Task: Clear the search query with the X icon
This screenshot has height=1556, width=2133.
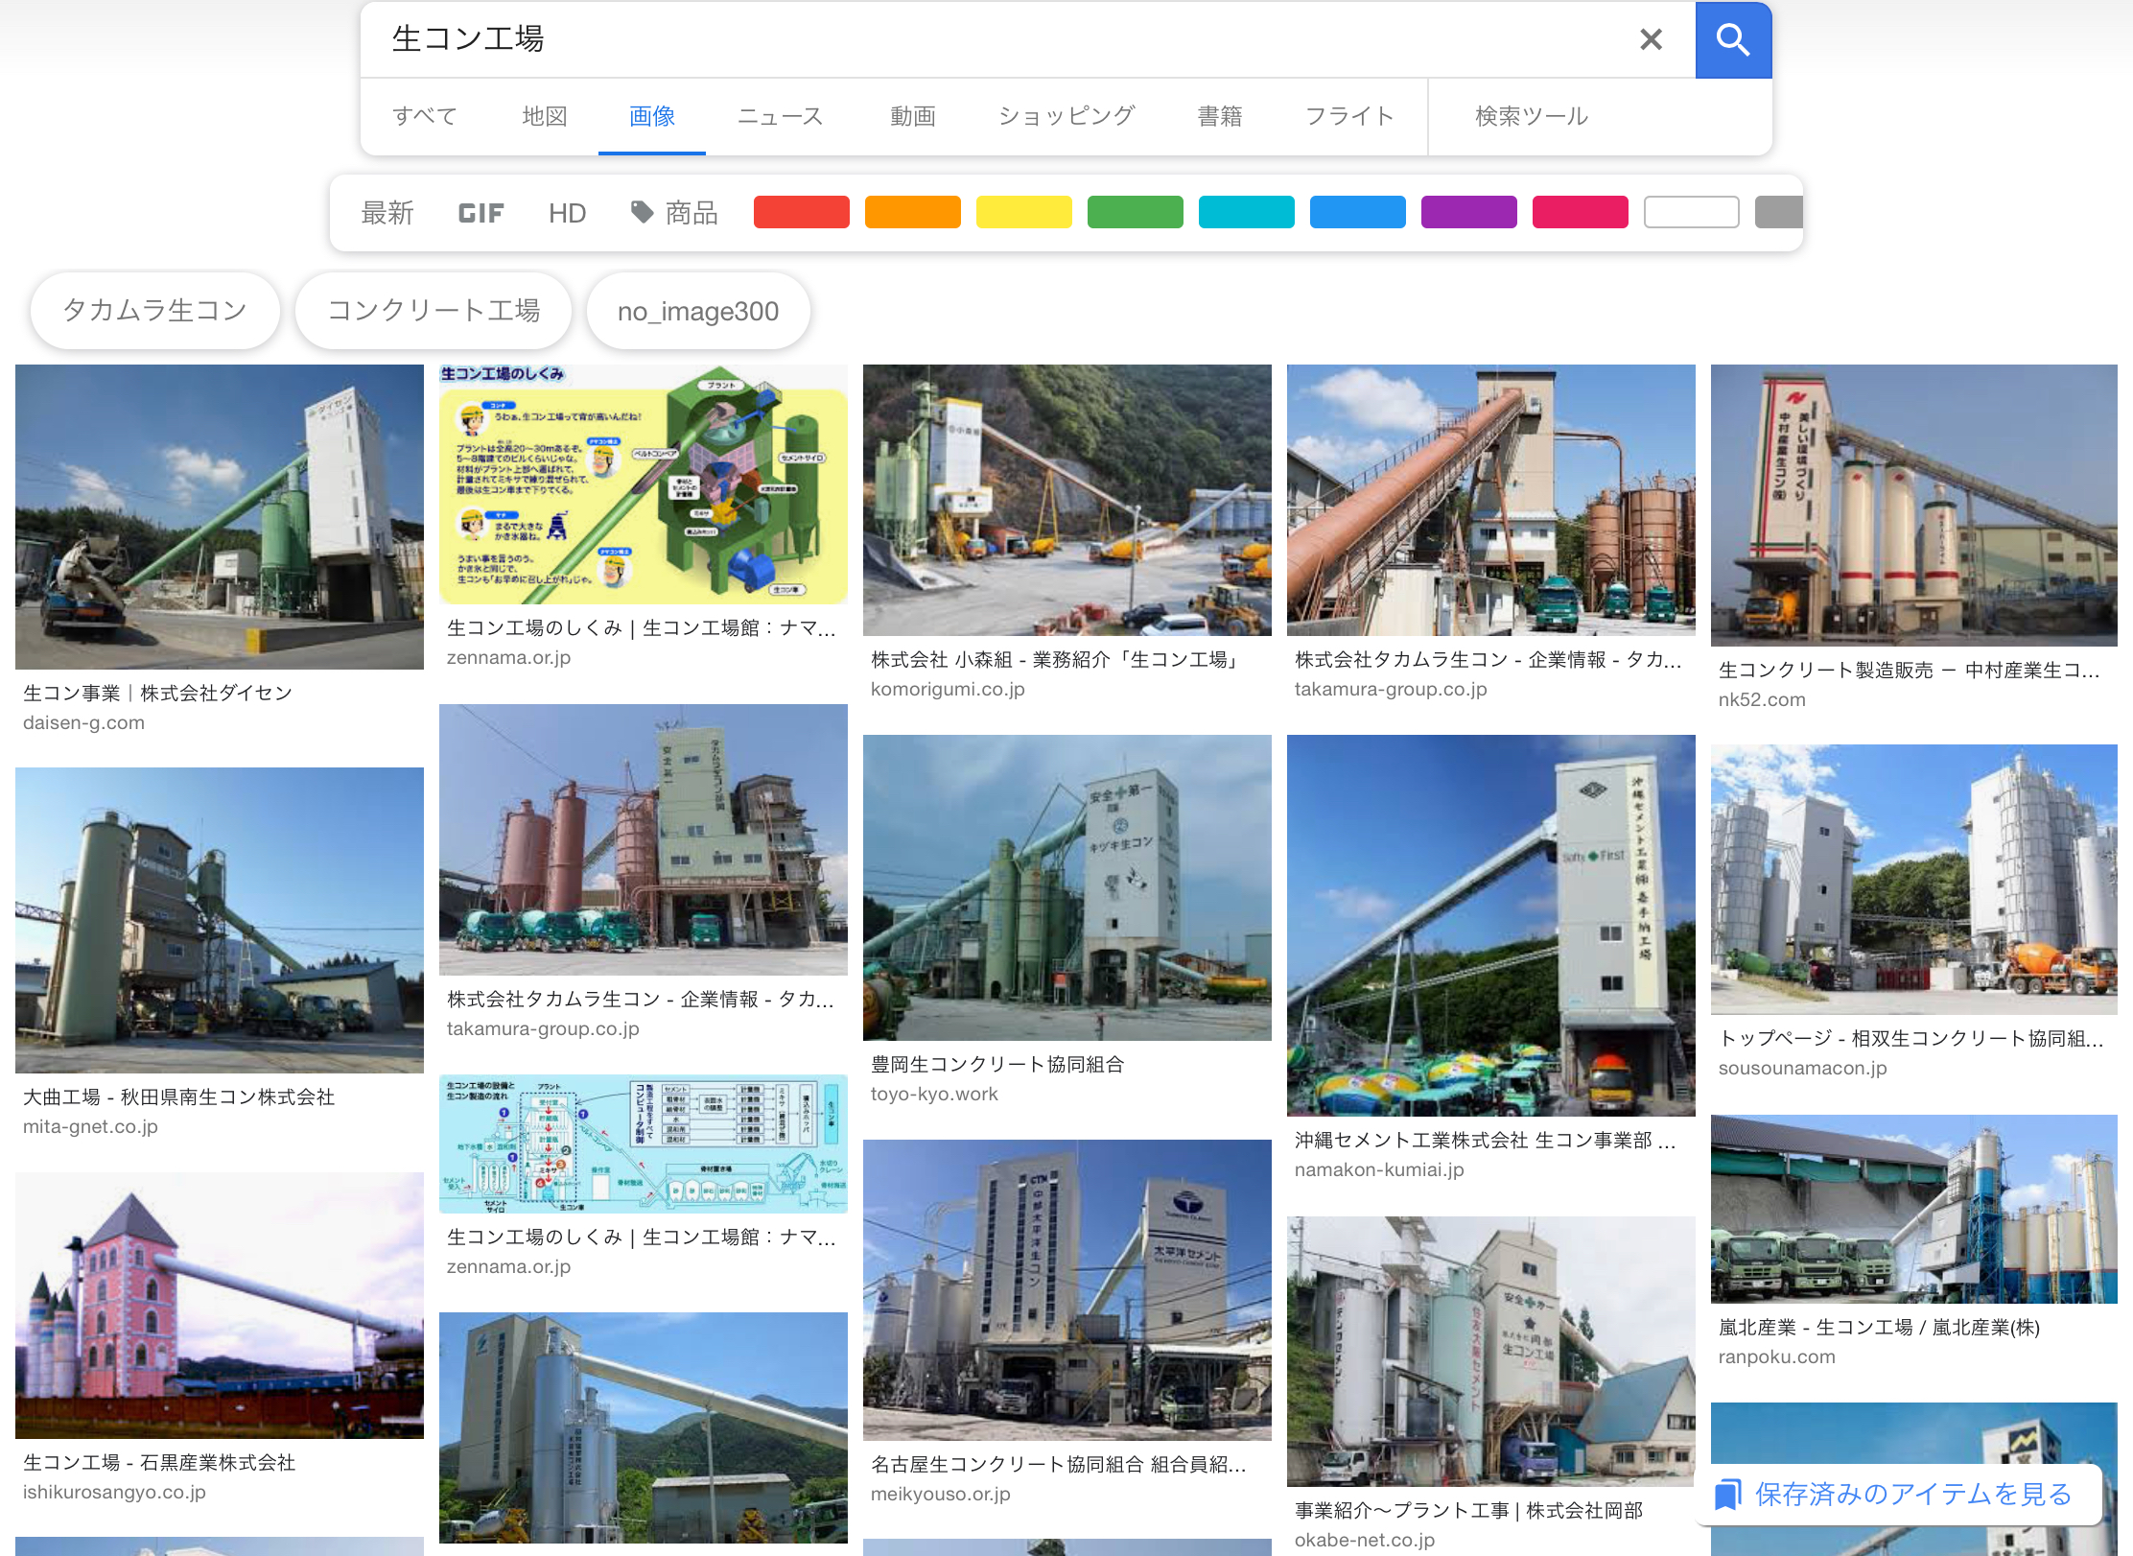Action: [x=1651, y=39]
